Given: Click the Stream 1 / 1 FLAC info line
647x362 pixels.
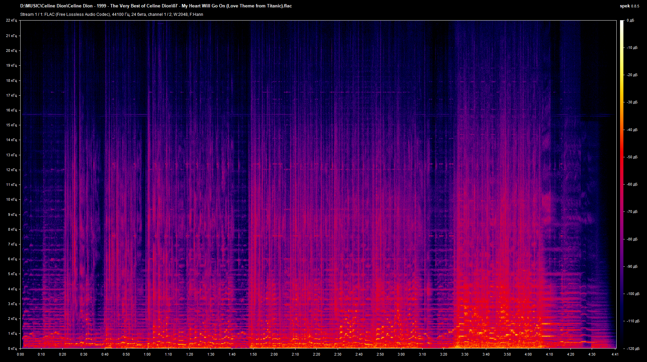Looking at the screenshot, I should pos(112,14).
